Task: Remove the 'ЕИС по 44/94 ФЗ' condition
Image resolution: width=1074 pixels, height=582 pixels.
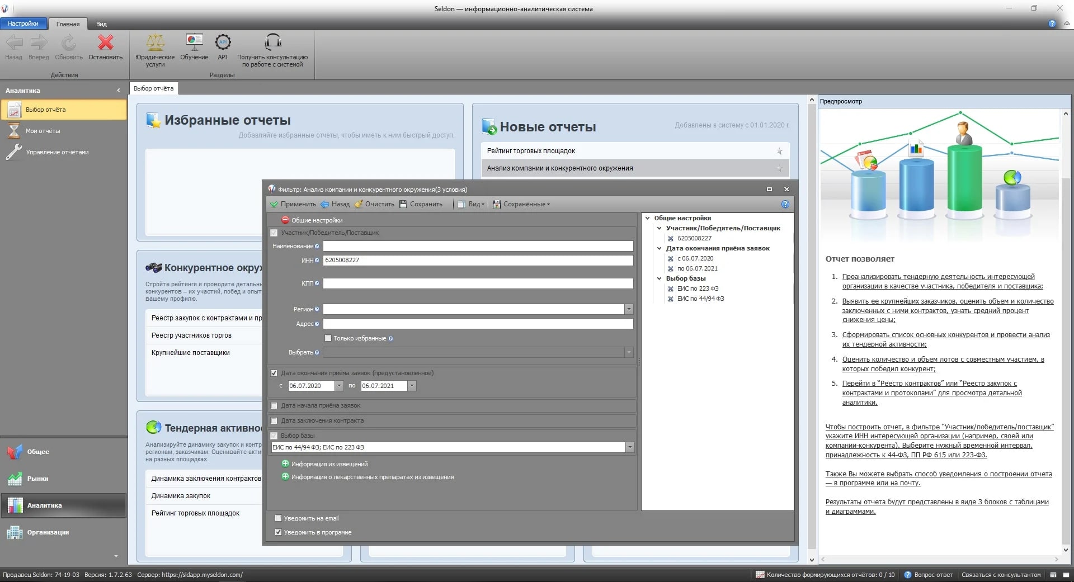Action: pos(671,299)
